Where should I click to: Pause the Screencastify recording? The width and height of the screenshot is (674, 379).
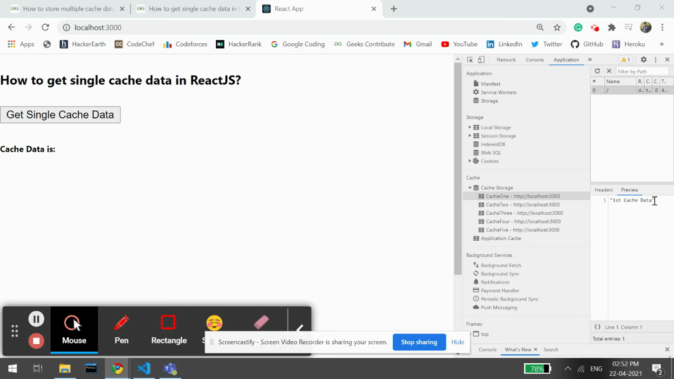pyautogui.click(x=36, y=319)
